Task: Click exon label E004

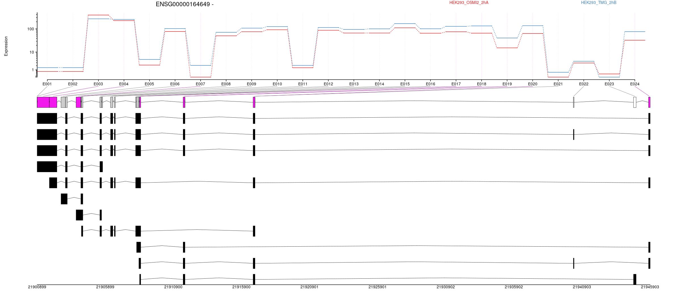Action: [x=124, y=84]
